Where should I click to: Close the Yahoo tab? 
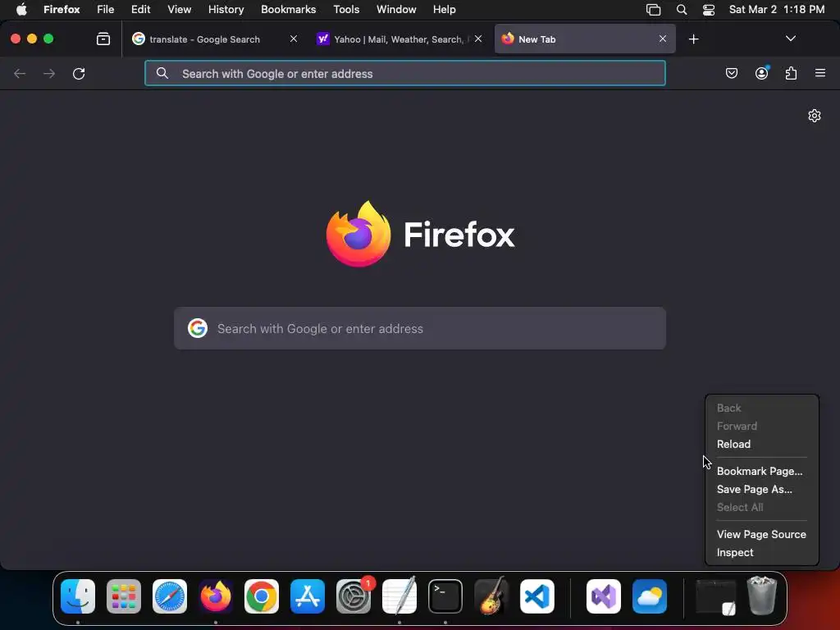coord(478,39)
